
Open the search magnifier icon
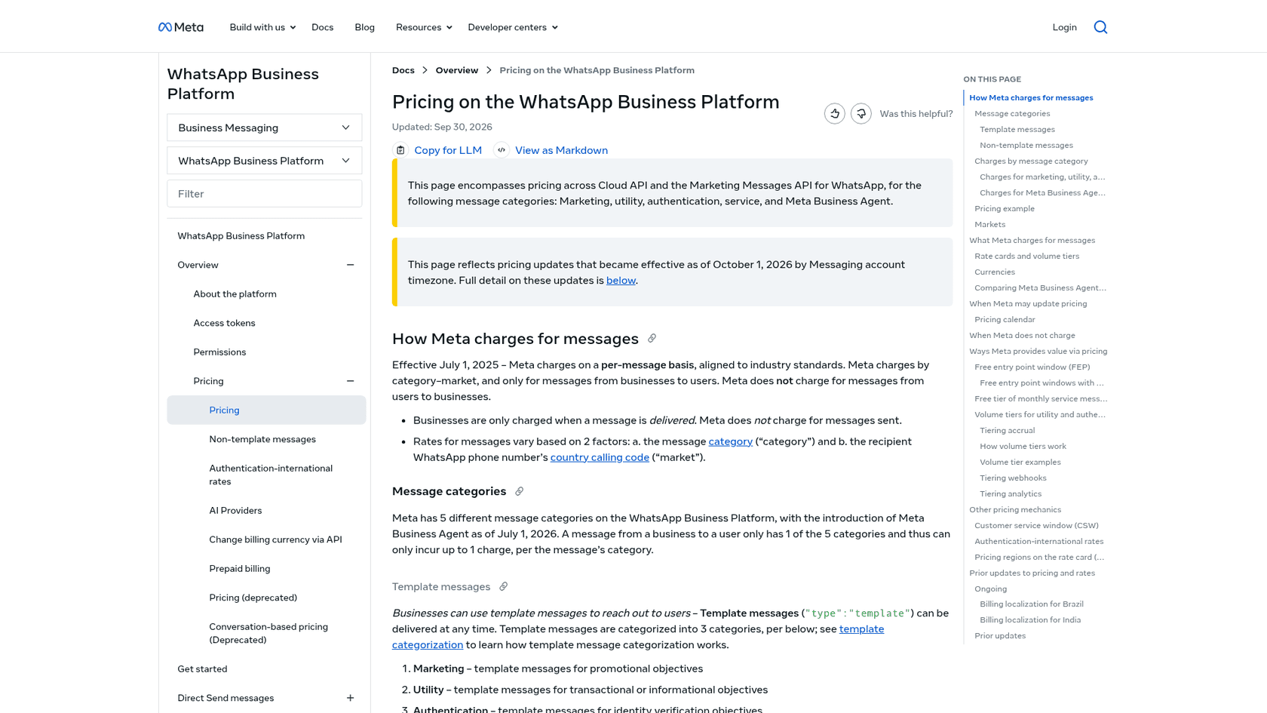tap(1100, 27)
